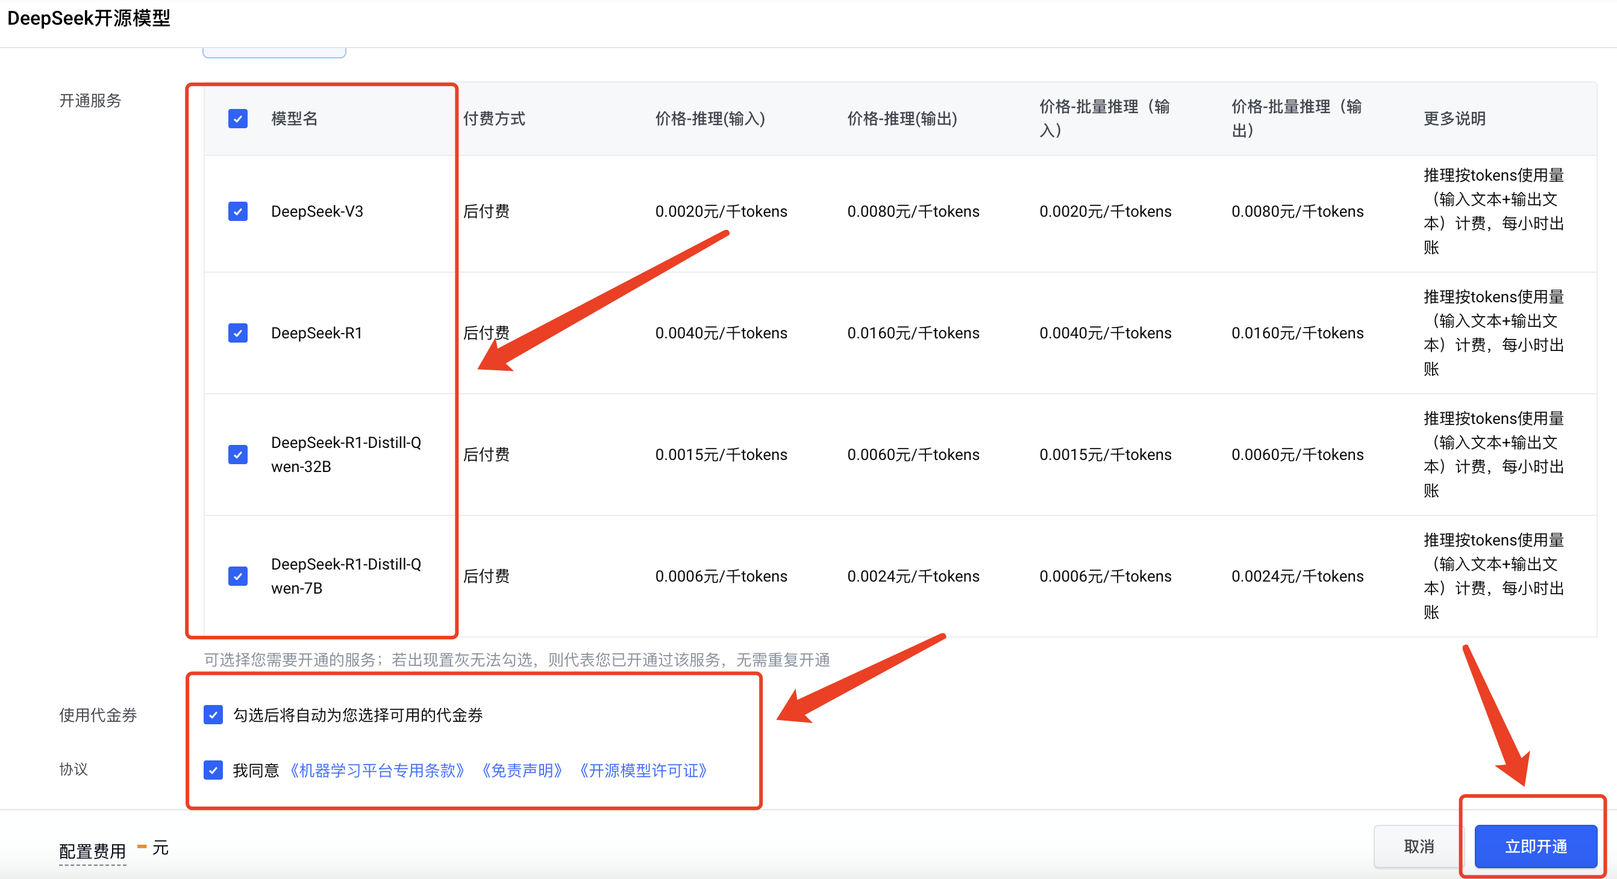This screenshot has width=1617, height=879.
Task: Click the 模型名 column header
Action: (x=295, y=119)
